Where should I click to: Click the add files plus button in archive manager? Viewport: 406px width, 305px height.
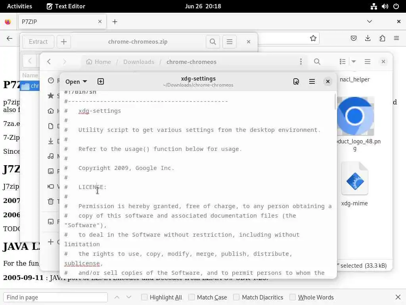(64, 42)
